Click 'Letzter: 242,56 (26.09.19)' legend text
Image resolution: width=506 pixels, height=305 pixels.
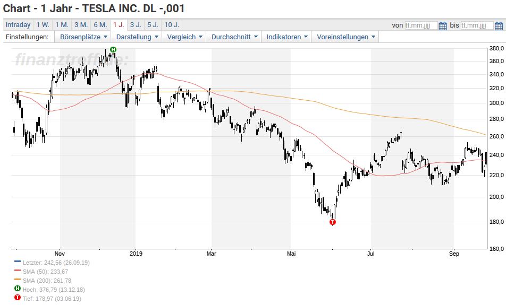[56, 263]
